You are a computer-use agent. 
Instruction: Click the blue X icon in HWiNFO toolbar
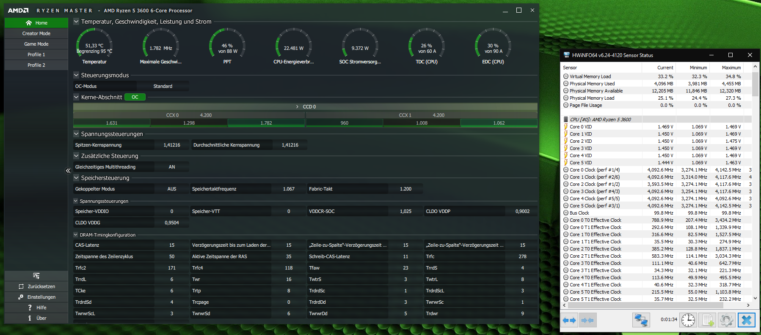click(747, 320)
